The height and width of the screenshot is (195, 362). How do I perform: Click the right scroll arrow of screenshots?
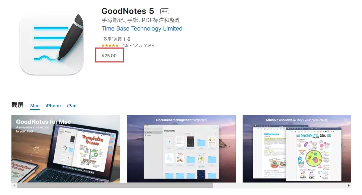pos(348,185)
